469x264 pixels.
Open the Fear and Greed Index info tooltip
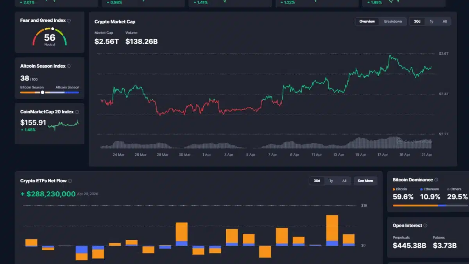68,21
